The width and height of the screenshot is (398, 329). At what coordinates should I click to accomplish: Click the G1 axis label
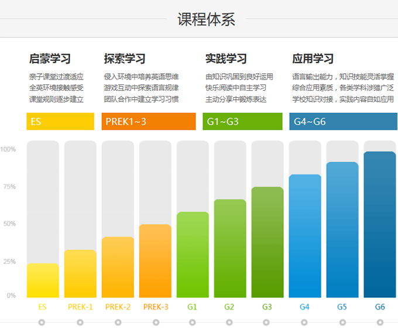[x=193, y=307]
